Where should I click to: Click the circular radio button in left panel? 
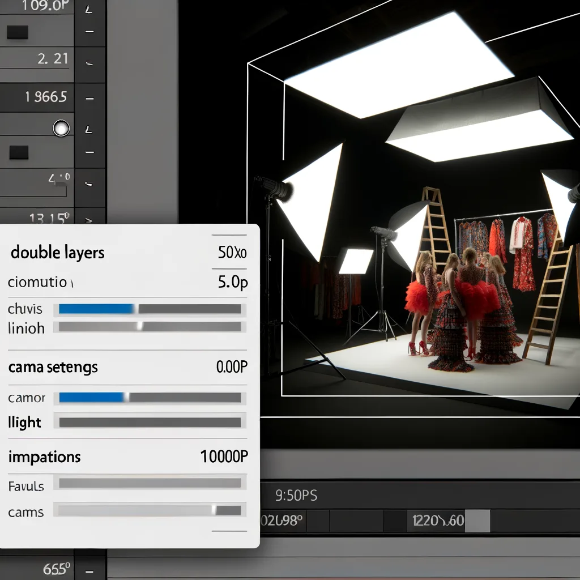(61, 129)
